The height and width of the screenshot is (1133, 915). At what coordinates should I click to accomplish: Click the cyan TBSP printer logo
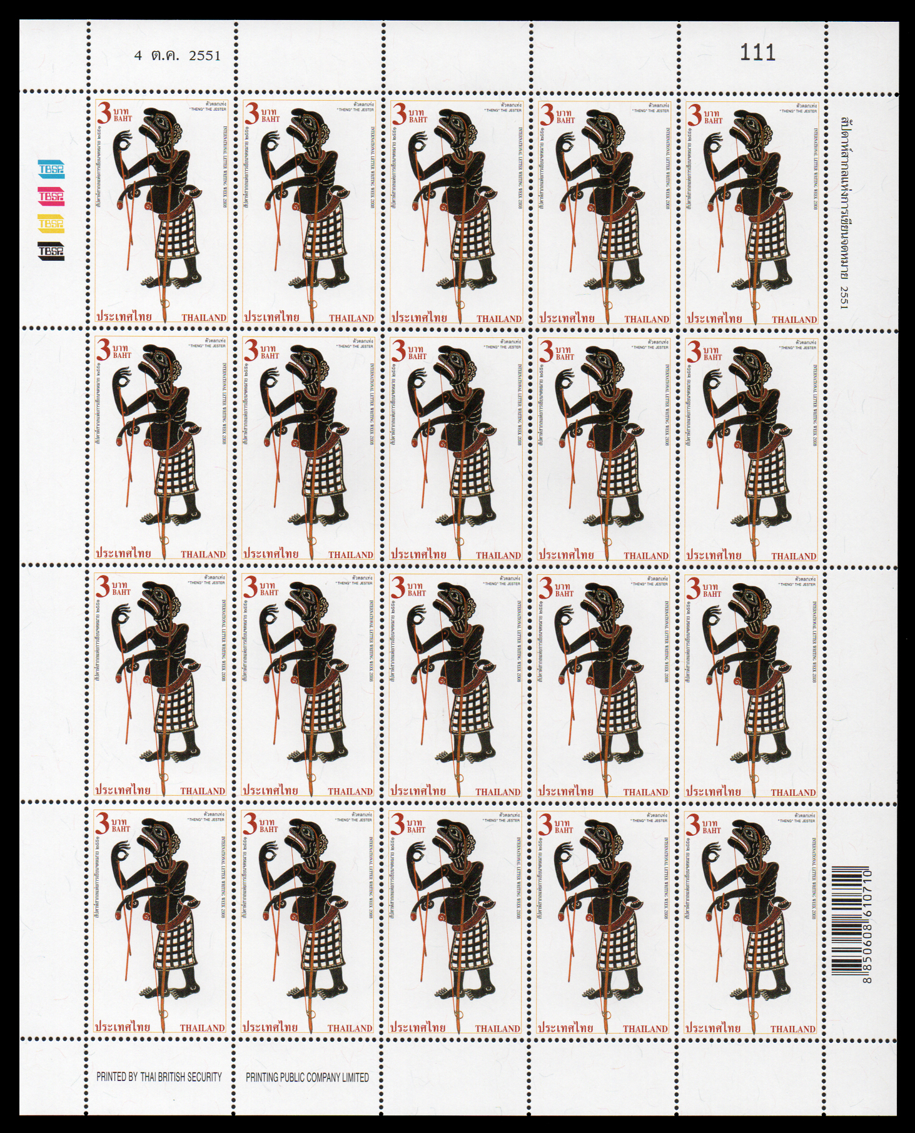pyautogui.click(x=51, y=169)
